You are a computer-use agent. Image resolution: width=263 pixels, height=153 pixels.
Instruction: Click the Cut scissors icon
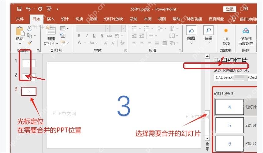pyautogui.click(x=30, y=28)
